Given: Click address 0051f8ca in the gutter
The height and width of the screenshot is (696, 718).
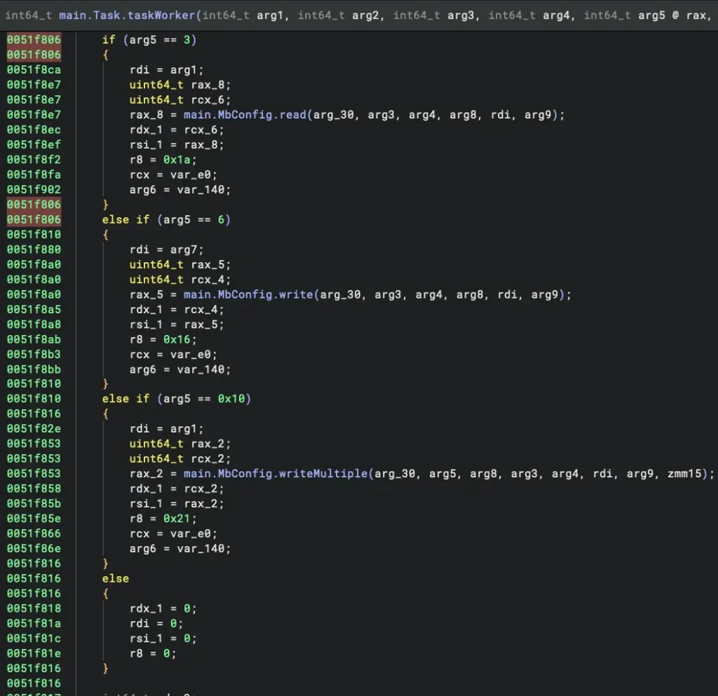Looking at the screenshot, I should pos(34,70).
